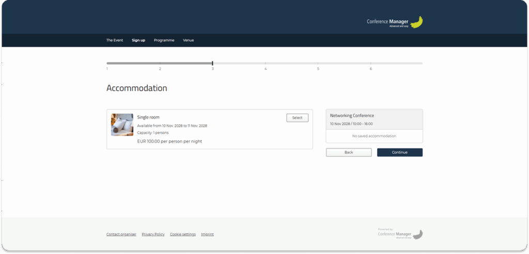The height and width of the screenshot is (254, 529).
Task: Click current step 3 marker on progress bar
Action: click(x=212, y=63)
